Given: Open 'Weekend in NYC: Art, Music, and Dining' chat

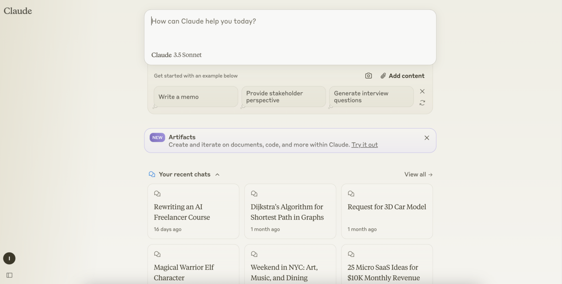Looking at the screenshot, I should pos(290,264).
